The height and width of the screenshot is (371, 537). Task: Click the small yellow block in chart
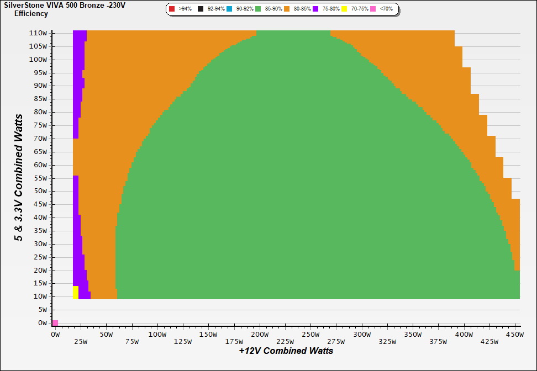click(x=76, y=292)
